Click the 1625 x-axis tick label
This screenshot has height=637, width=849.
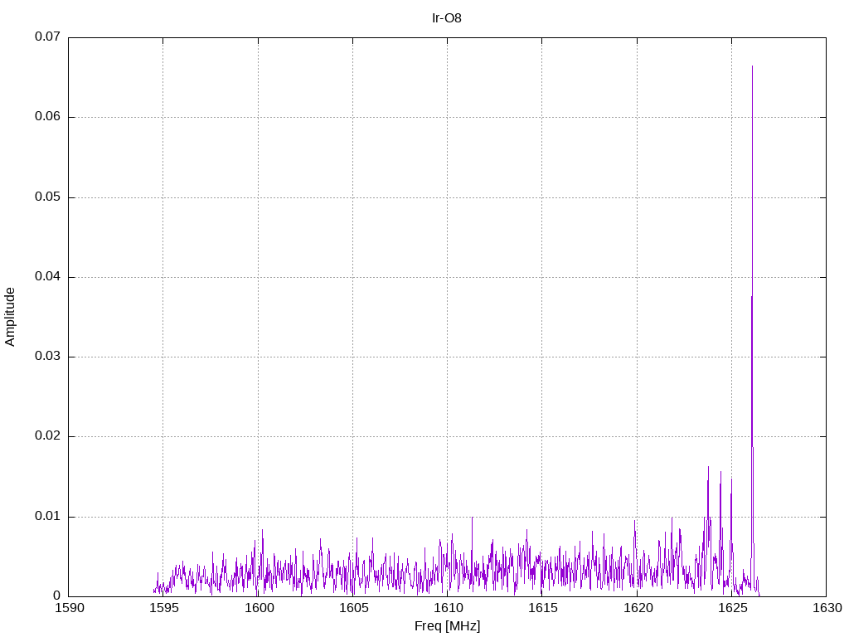(x=732, y=608)
